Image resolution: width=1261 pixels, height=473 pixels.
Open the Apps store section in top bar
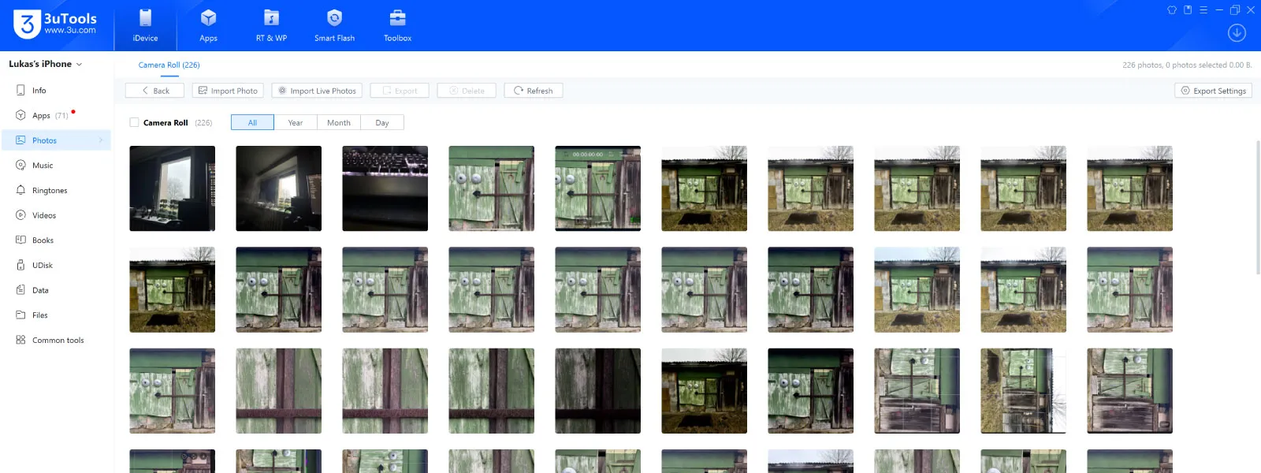click(208, 25)
